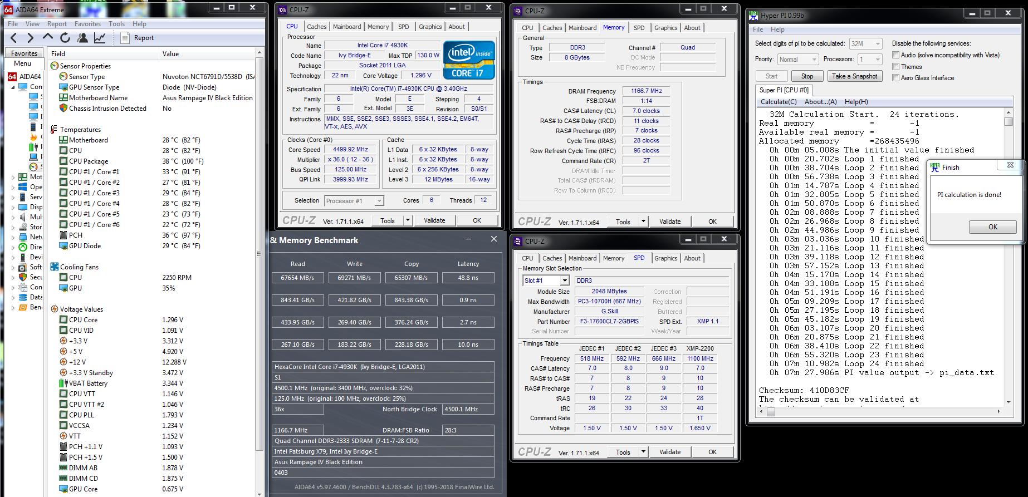Select the CPU Package temperature row
This screenshot has height=497, width=1028.
(x=152, y=161)
